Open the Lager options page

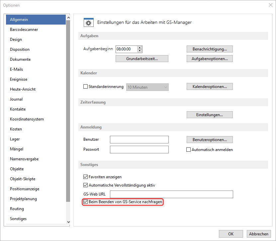[36, 139]
